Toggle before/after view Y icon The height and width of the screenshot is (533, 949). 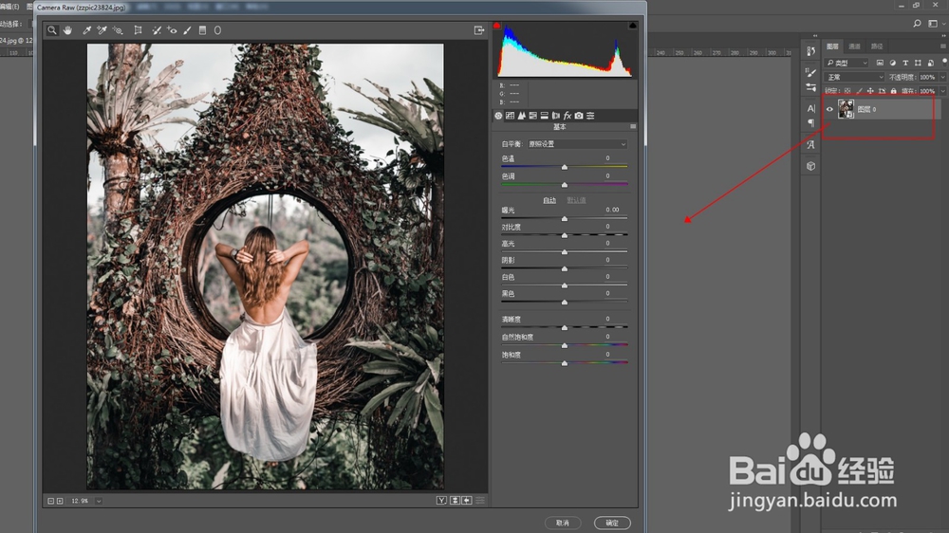click(442, 501)
